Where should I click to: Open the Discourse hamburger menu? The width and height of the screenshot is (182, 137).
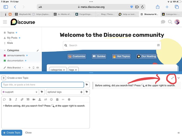click(5, 22)
